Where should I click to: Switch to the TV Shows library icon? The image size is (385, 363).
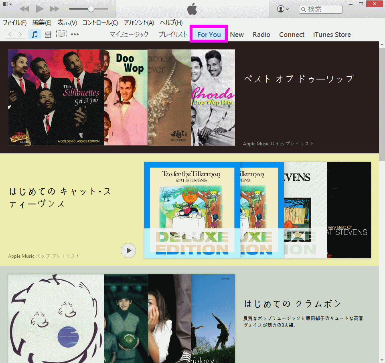61,35
